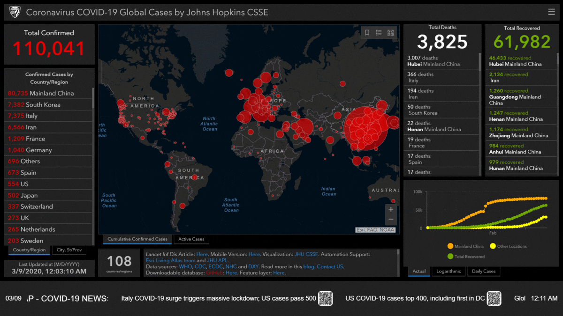Toggle Total Recovered series in chart legend

click(466, 257)
